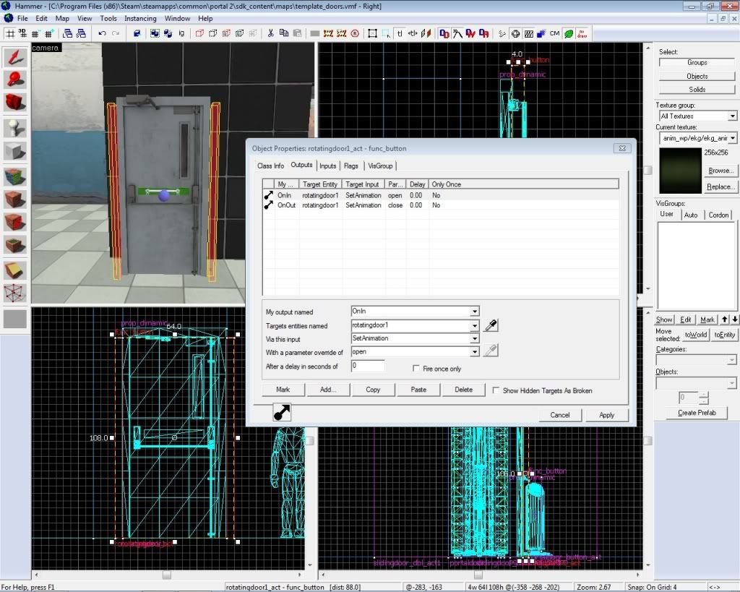This screenshot has height=592, width=740.
Task: Select the red arrow Selection tool
Action: 15,58
